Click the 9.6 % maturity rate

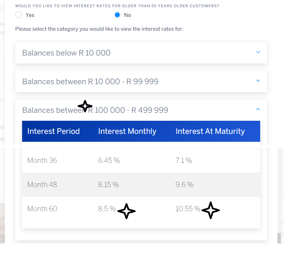184,185
